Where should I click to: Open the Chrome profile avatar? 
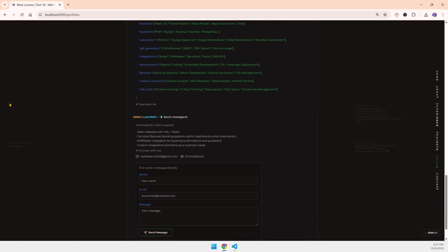434,15
